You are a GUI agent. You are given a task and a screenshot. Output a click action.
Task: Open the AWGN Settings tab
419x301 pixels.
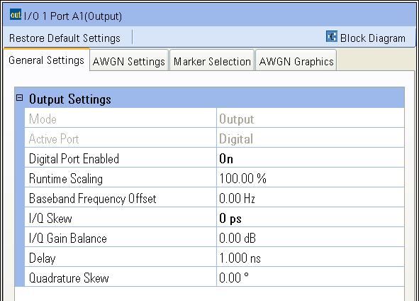(129, 62)
